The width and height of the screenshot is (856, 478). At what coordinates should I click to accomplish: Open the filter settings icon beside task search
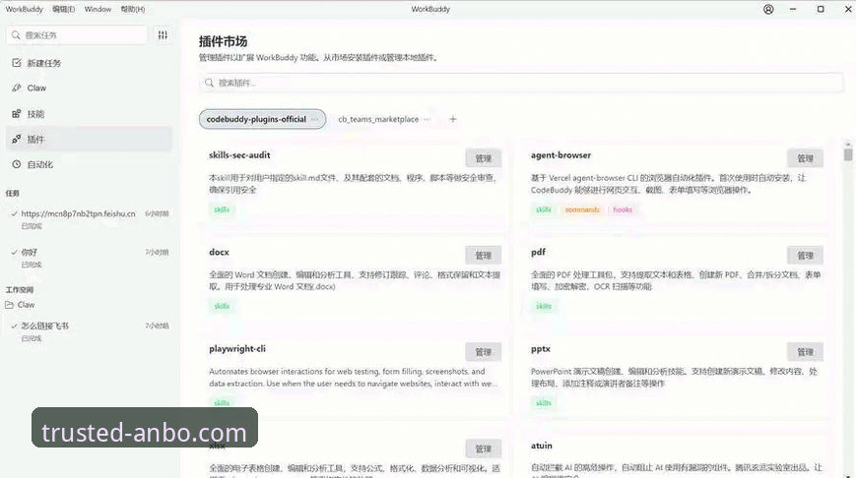coord(163,34)
